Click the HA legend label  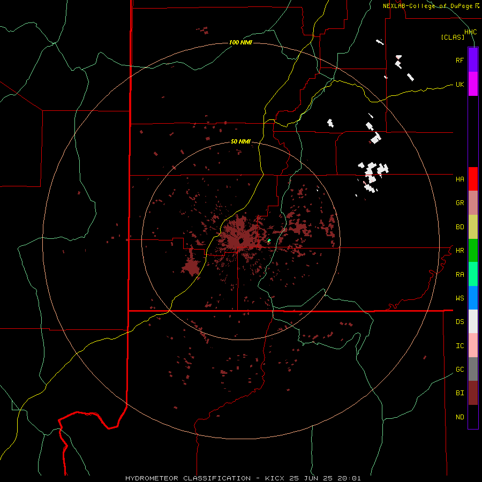(460, 179)
